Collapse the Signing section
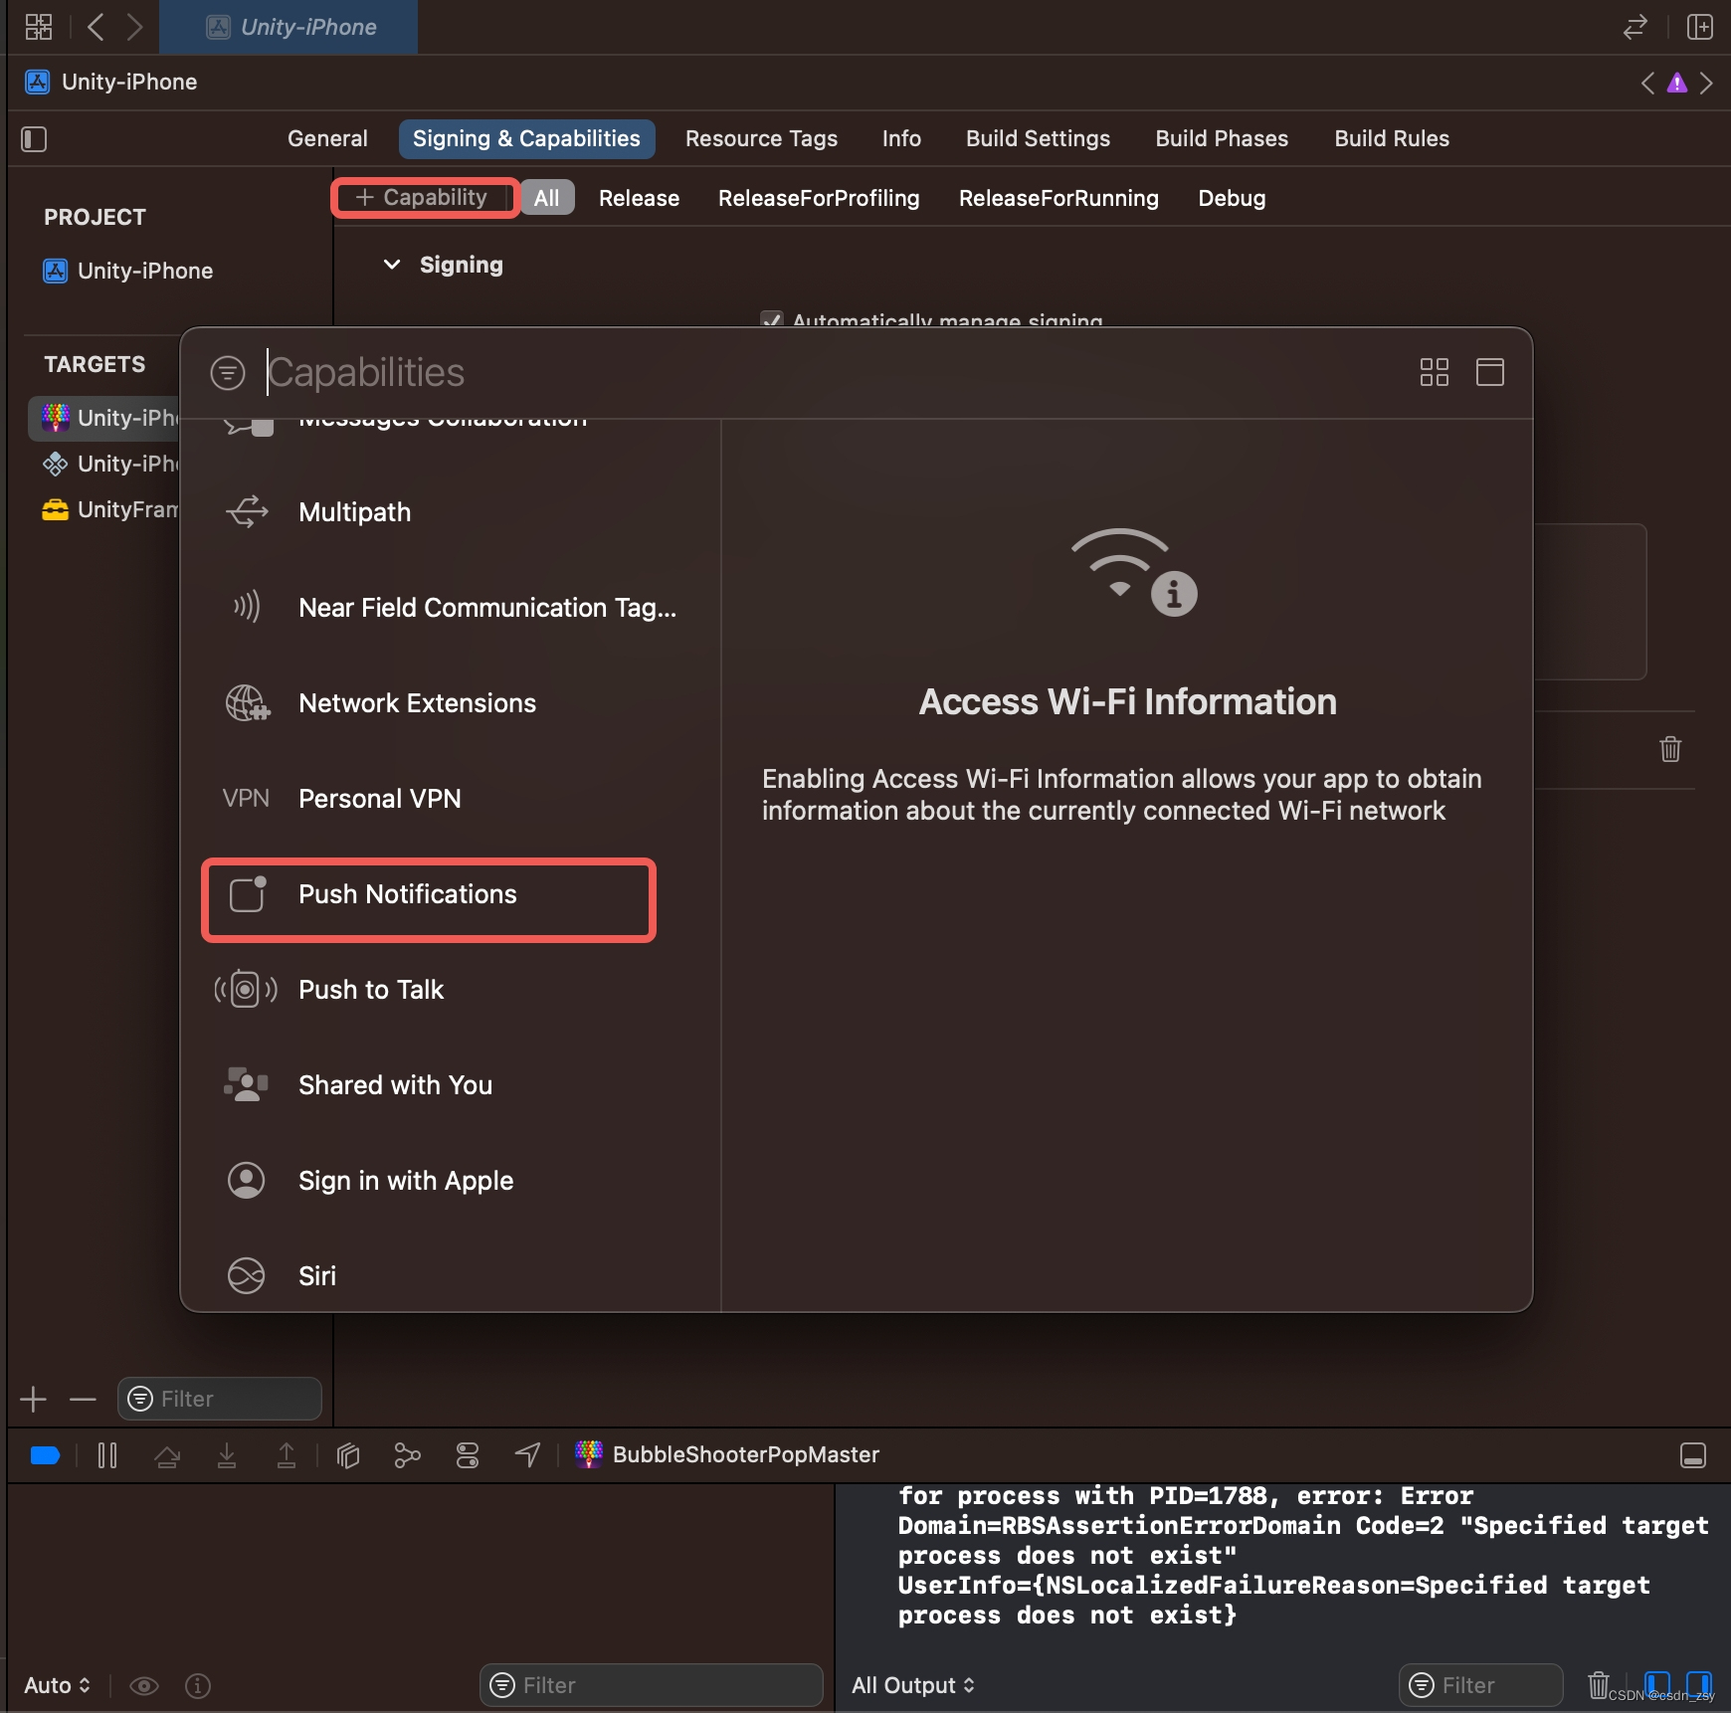1731x1713 pixels. tap(391, 265)
